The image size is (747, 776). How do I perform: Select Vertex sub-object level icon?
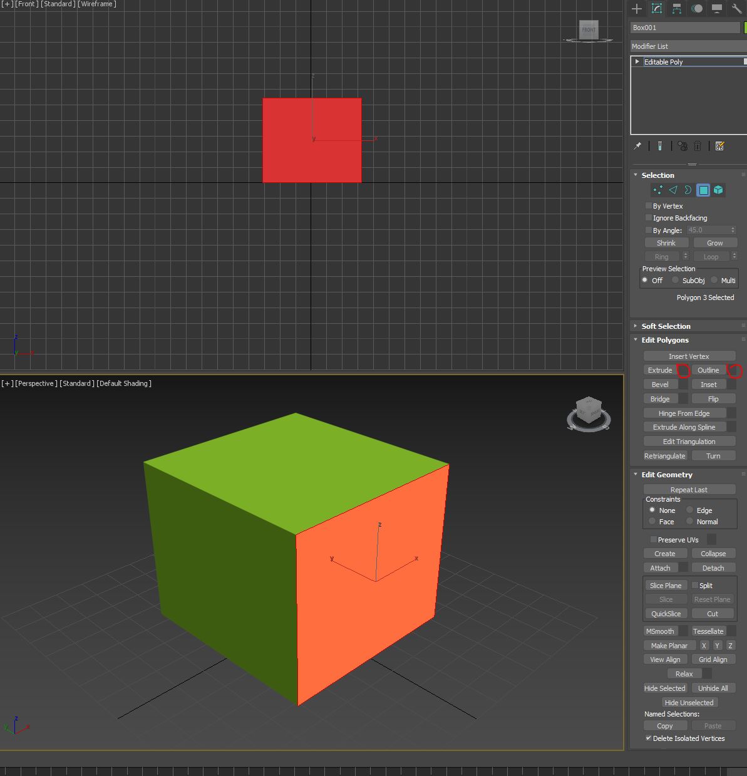pos(657,190)
